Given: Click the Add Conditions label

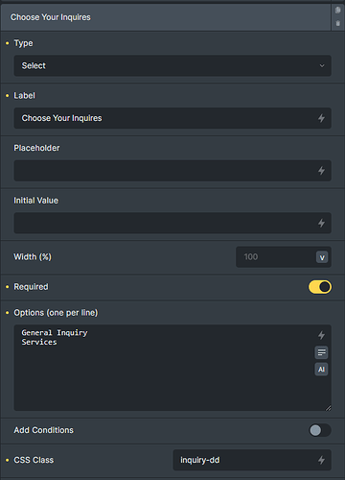Looking at the screenshot, I should (43, 430).
